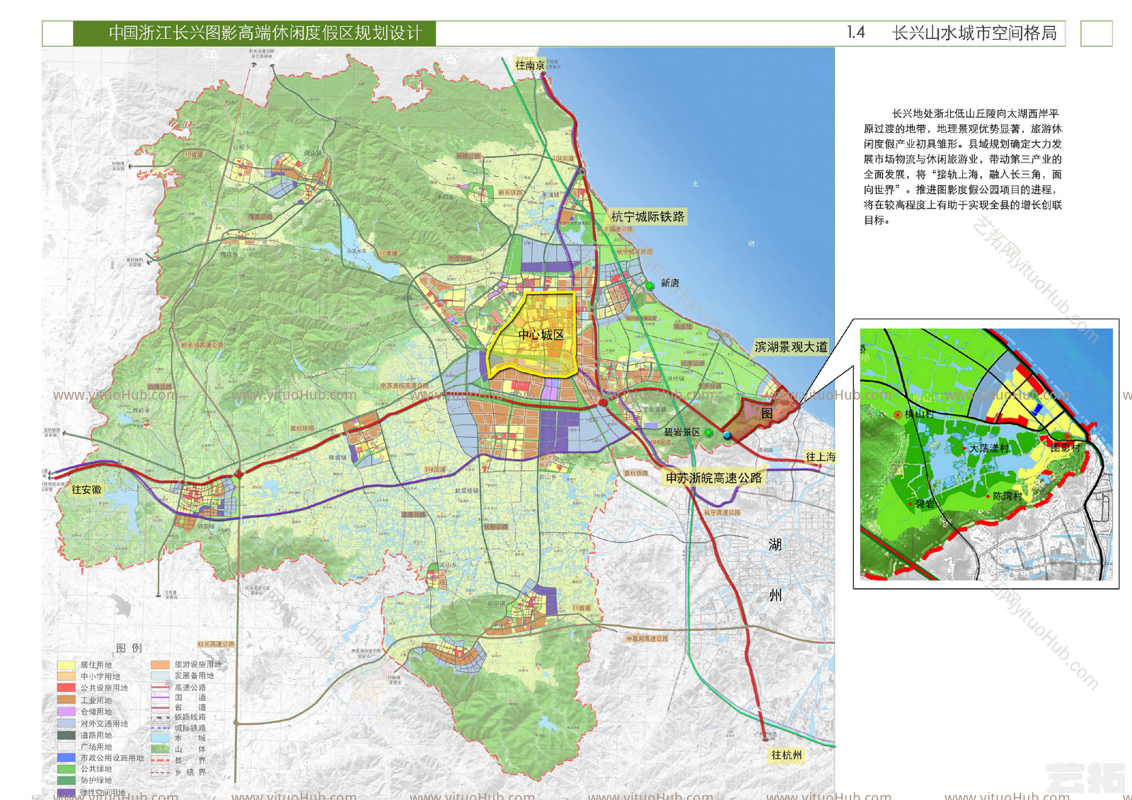Click the 乡镇界 dashed legend symbol
This screenshot has height=800, width=1132.
point(161,772)
